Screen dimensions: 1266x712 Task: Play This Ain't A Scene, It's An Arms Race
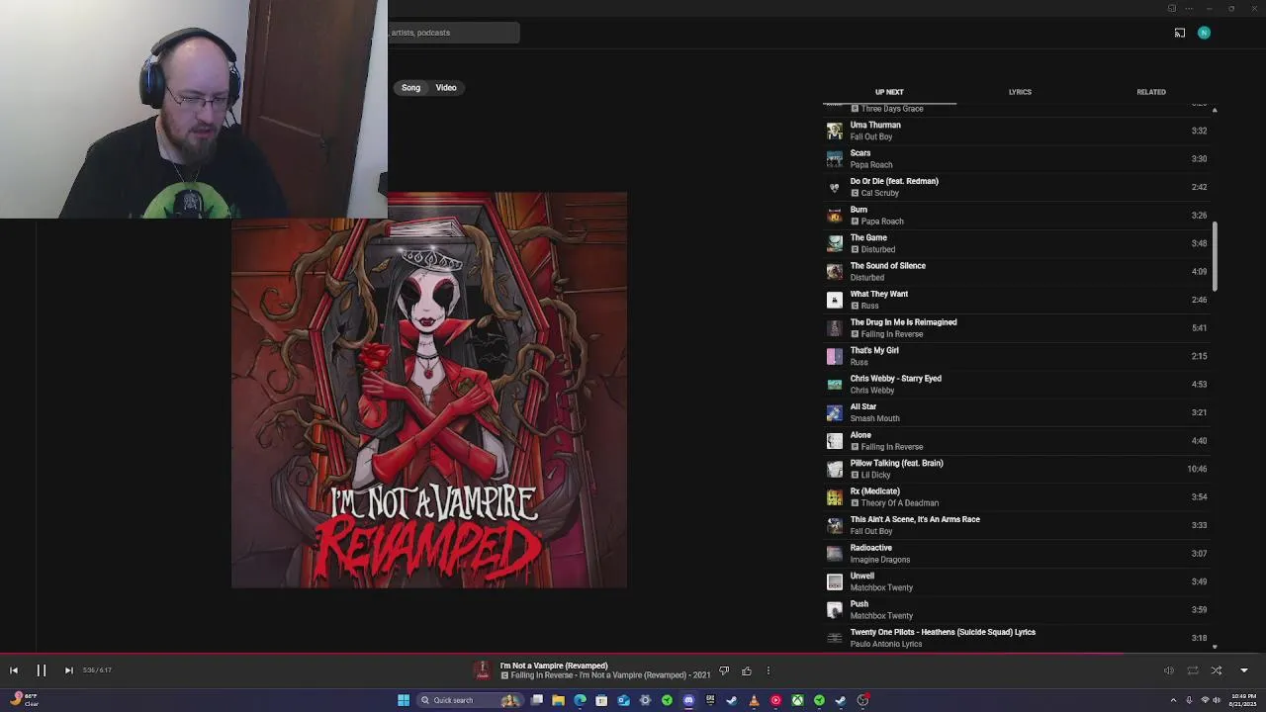pyautogui.click(x=1017, y=525)
